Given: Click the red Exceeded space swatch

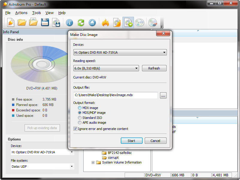Looking at the screenshot, I should (x=13, y=110).
